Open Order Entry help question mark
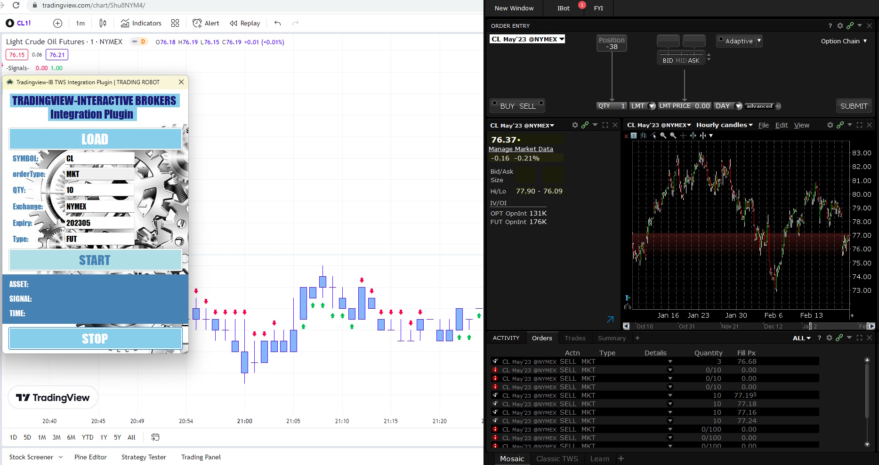The height and width of the screenshot is (465, 879). click(x=830, y=26)
